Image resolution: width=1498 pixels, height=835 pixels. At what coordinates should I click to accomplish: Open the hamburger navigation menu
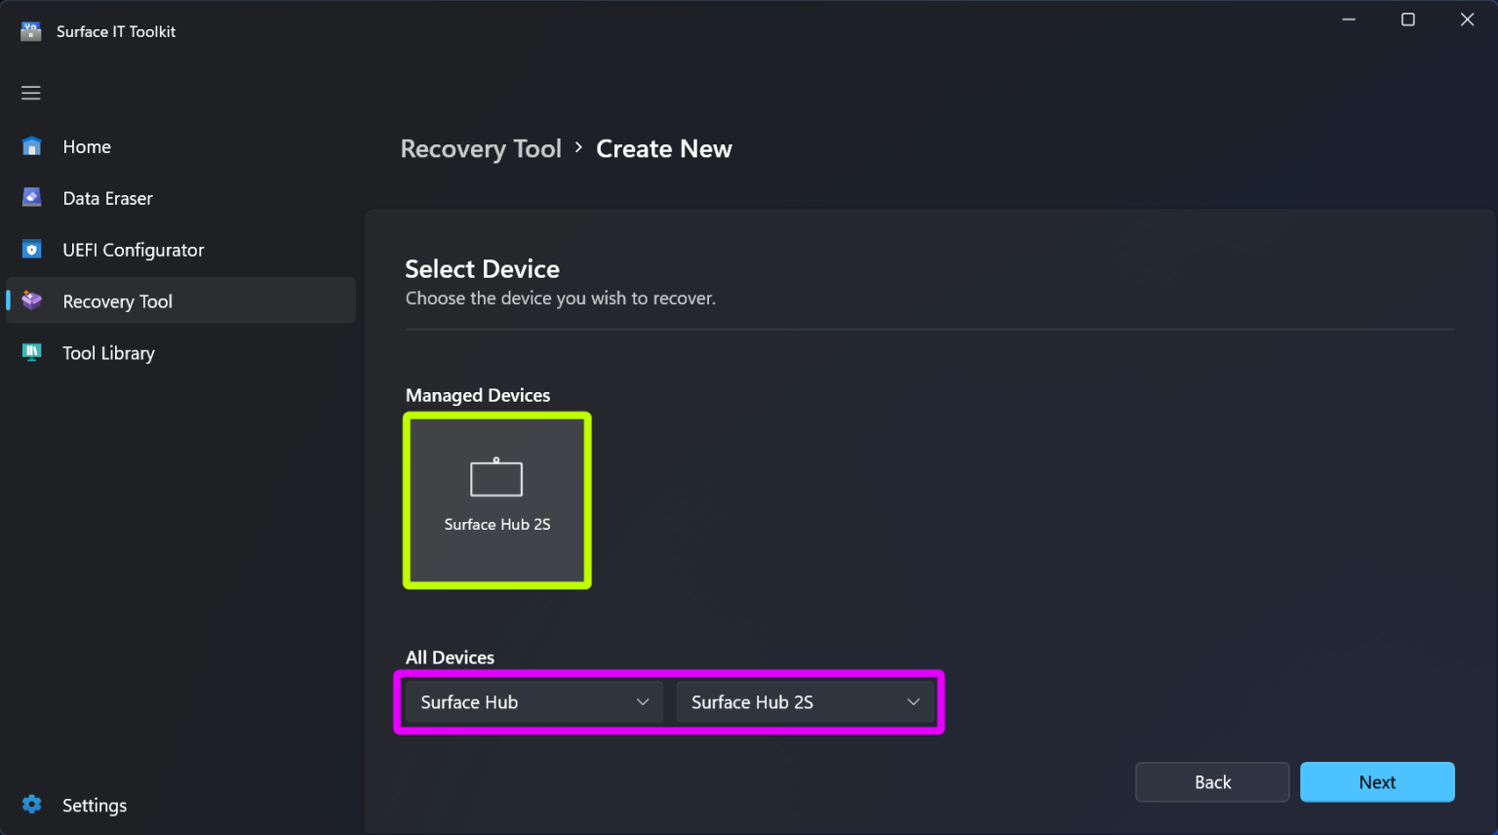[x=30, y=92]
